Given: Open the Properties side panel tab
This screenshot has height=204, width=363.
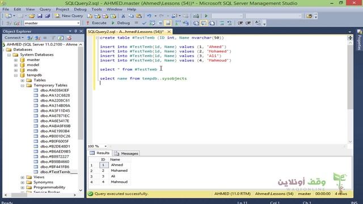Looking at the screenshot, I should (x=359, y=40).
